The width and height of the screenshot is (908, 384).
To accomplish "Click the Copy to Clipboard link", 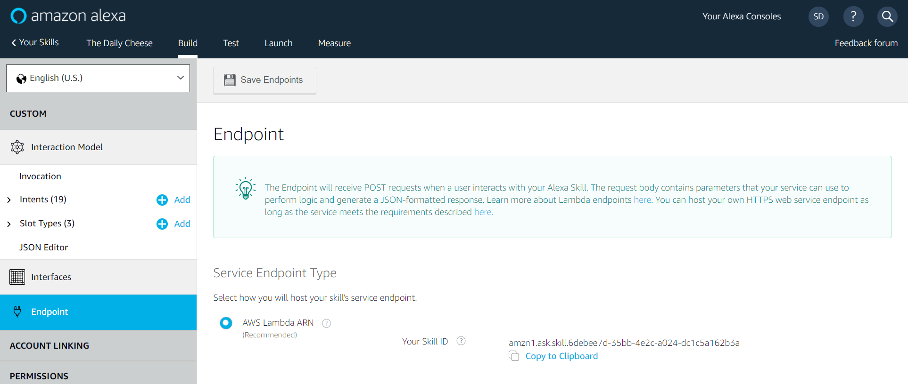I will [561, 356].
